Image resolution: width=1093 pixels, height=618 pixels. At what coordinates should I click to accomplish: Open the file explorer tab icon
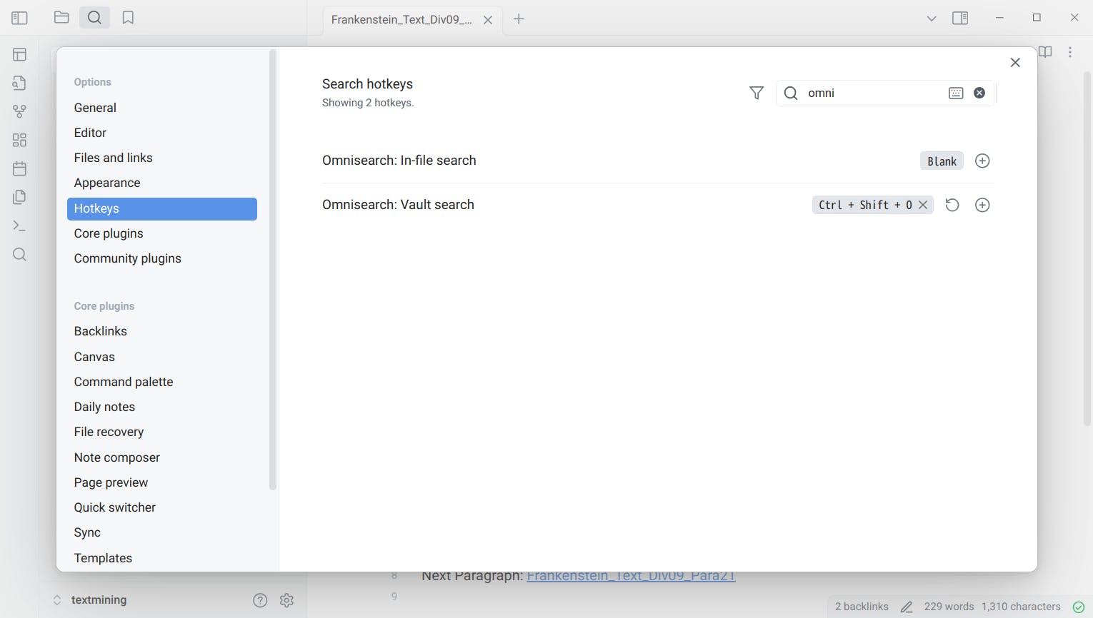click(61, 18)
